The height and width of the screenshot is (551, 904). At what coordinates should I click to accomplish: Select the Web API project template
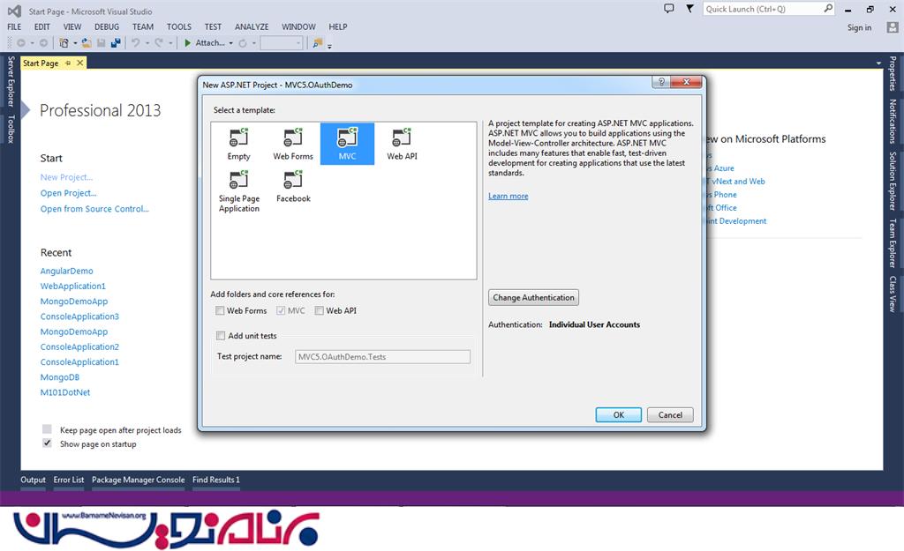pyautogui.click(x=402, y=144)
